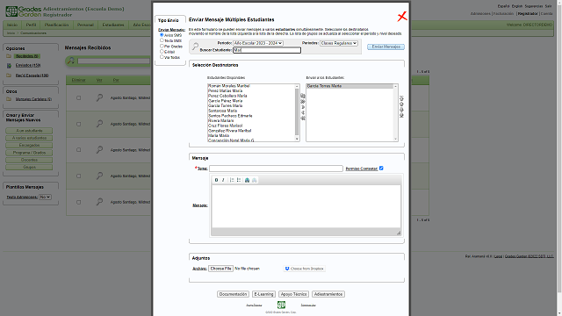Image resolution: width=562 pixels, height=316 pixels.
Task: Click the Enviar Mensajes button
Action: 385,47
